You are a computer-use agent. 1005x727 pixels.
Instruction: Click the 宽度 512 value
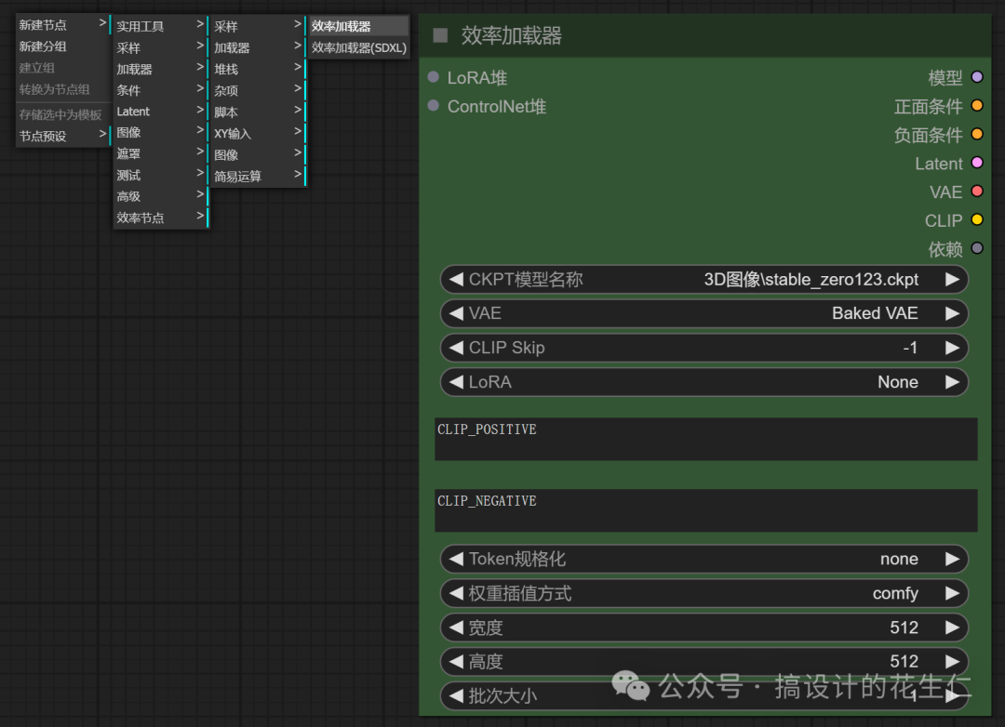point(904,628)
